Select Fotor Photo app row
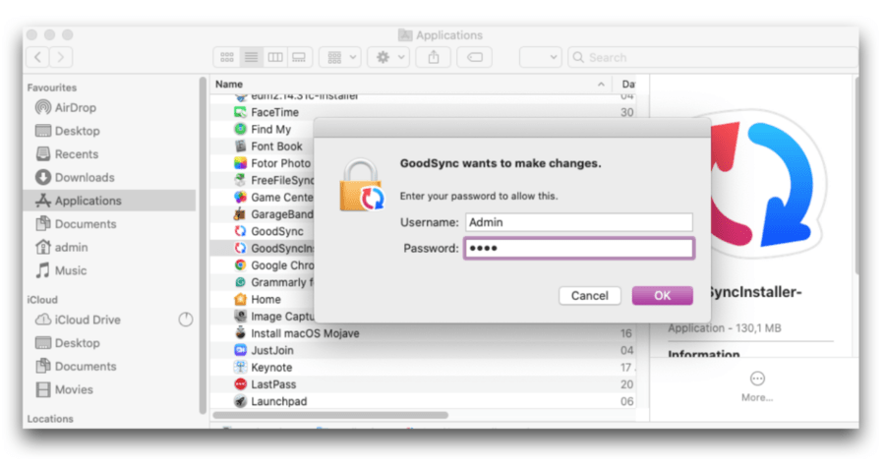Viewport: 885px width, 470px height. tap(263, 163)
